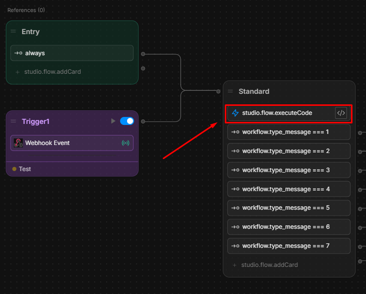
Task: Click the Trigger1 node drag handle icon
Action: [x=14, y=121]
